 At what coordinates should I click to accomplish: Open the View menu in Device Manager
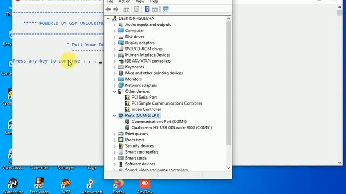[x=140, y=2]
